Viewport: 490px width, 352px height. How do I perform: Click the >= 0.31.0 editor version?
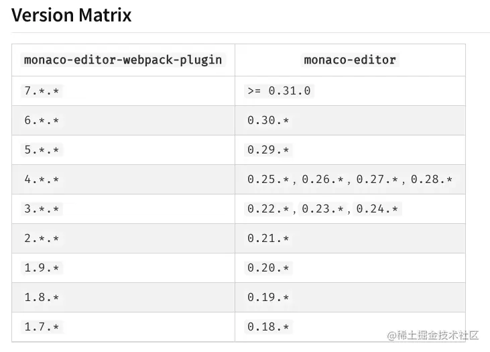279,91
